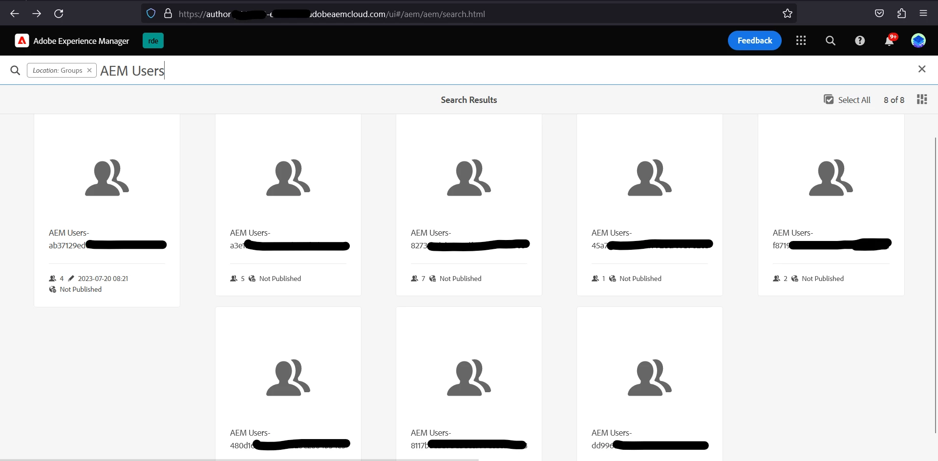Remove the Location: Groups filter tag
Image resolution: width=938 pixels, height=461 pixels.
click(89, 70)
